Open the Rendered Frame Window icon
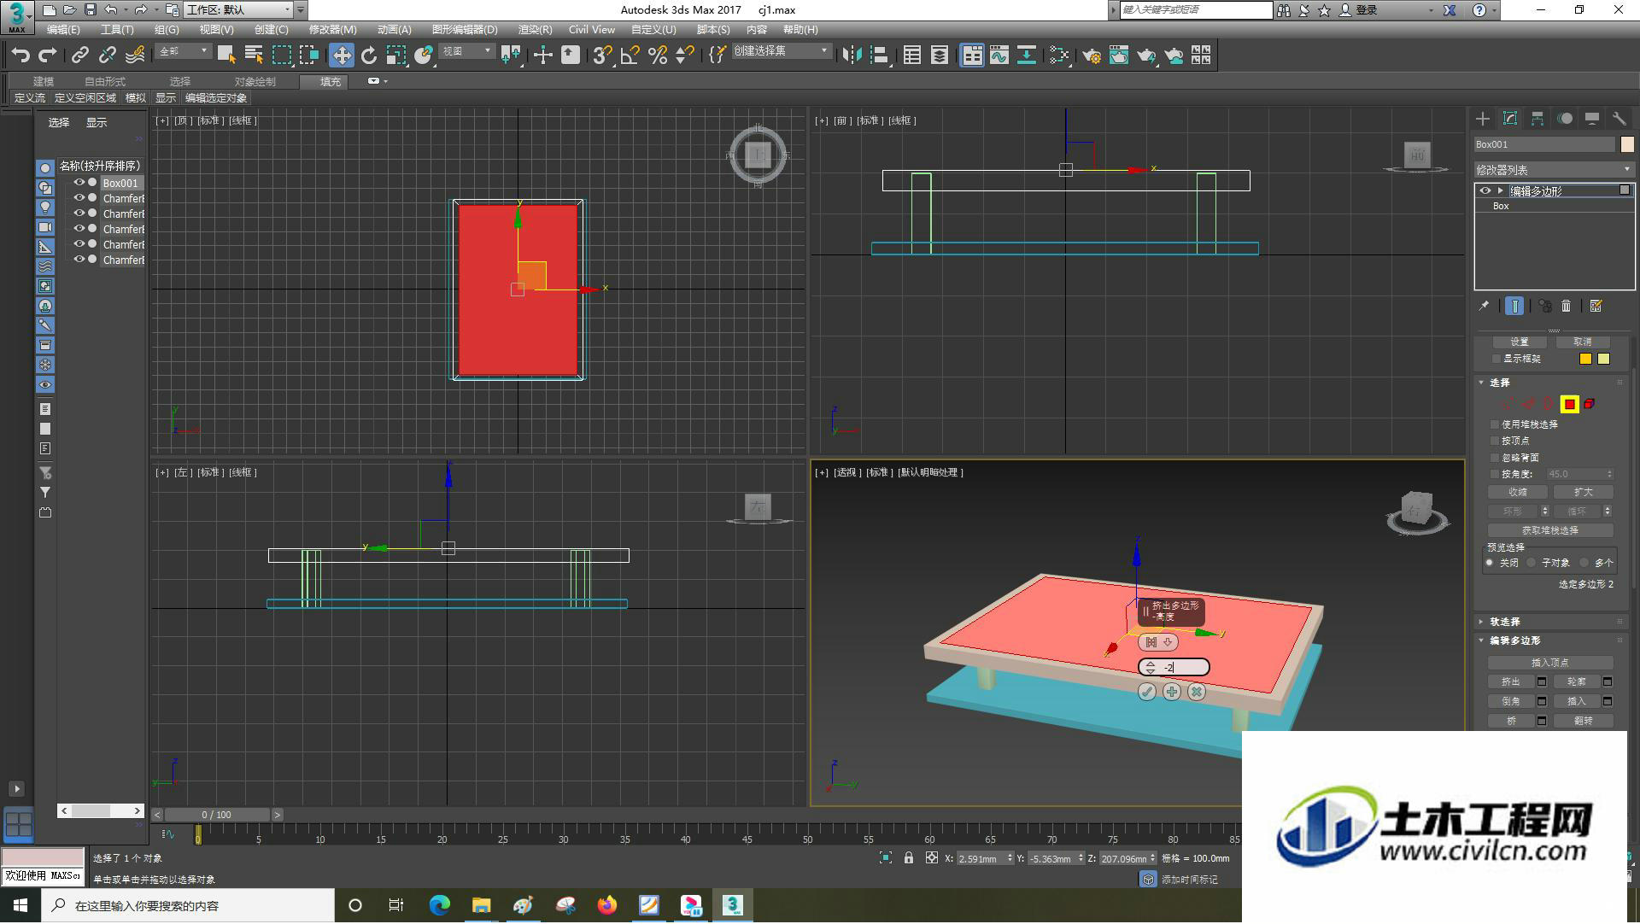 [1119, 56]
